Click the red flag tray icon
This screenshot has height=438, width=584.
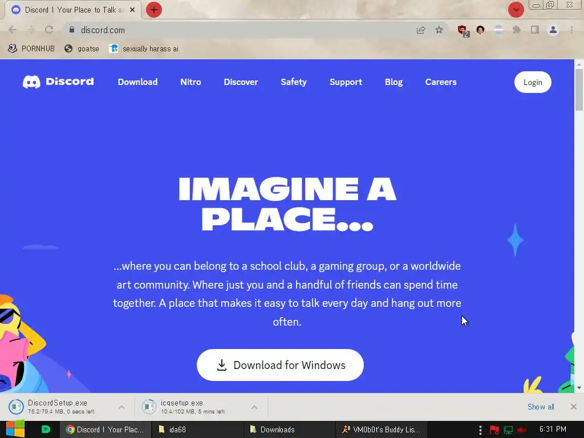click(494, 430)
